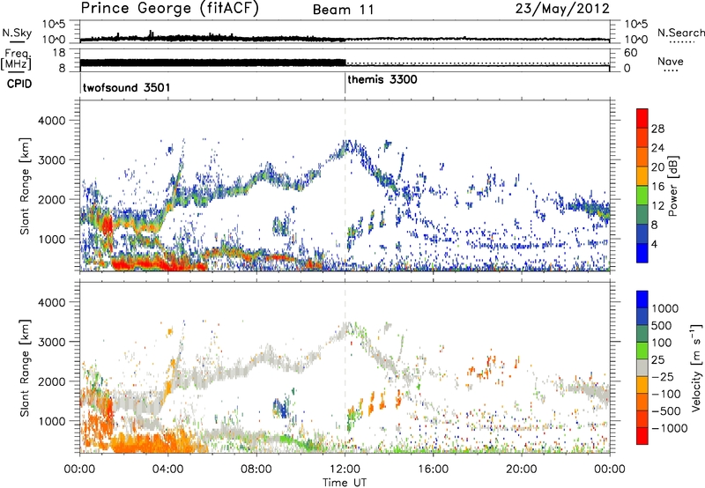705x488 pixels.
Task: Click the 'Power [dB]' colorbar title
Action: pos(673,186)
